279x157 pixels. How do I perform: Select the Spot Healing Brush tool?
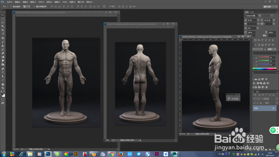(3, 38)
